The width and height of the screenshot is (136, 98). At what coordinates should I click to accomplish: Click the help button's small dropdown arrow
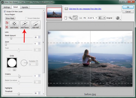point(120,19)
